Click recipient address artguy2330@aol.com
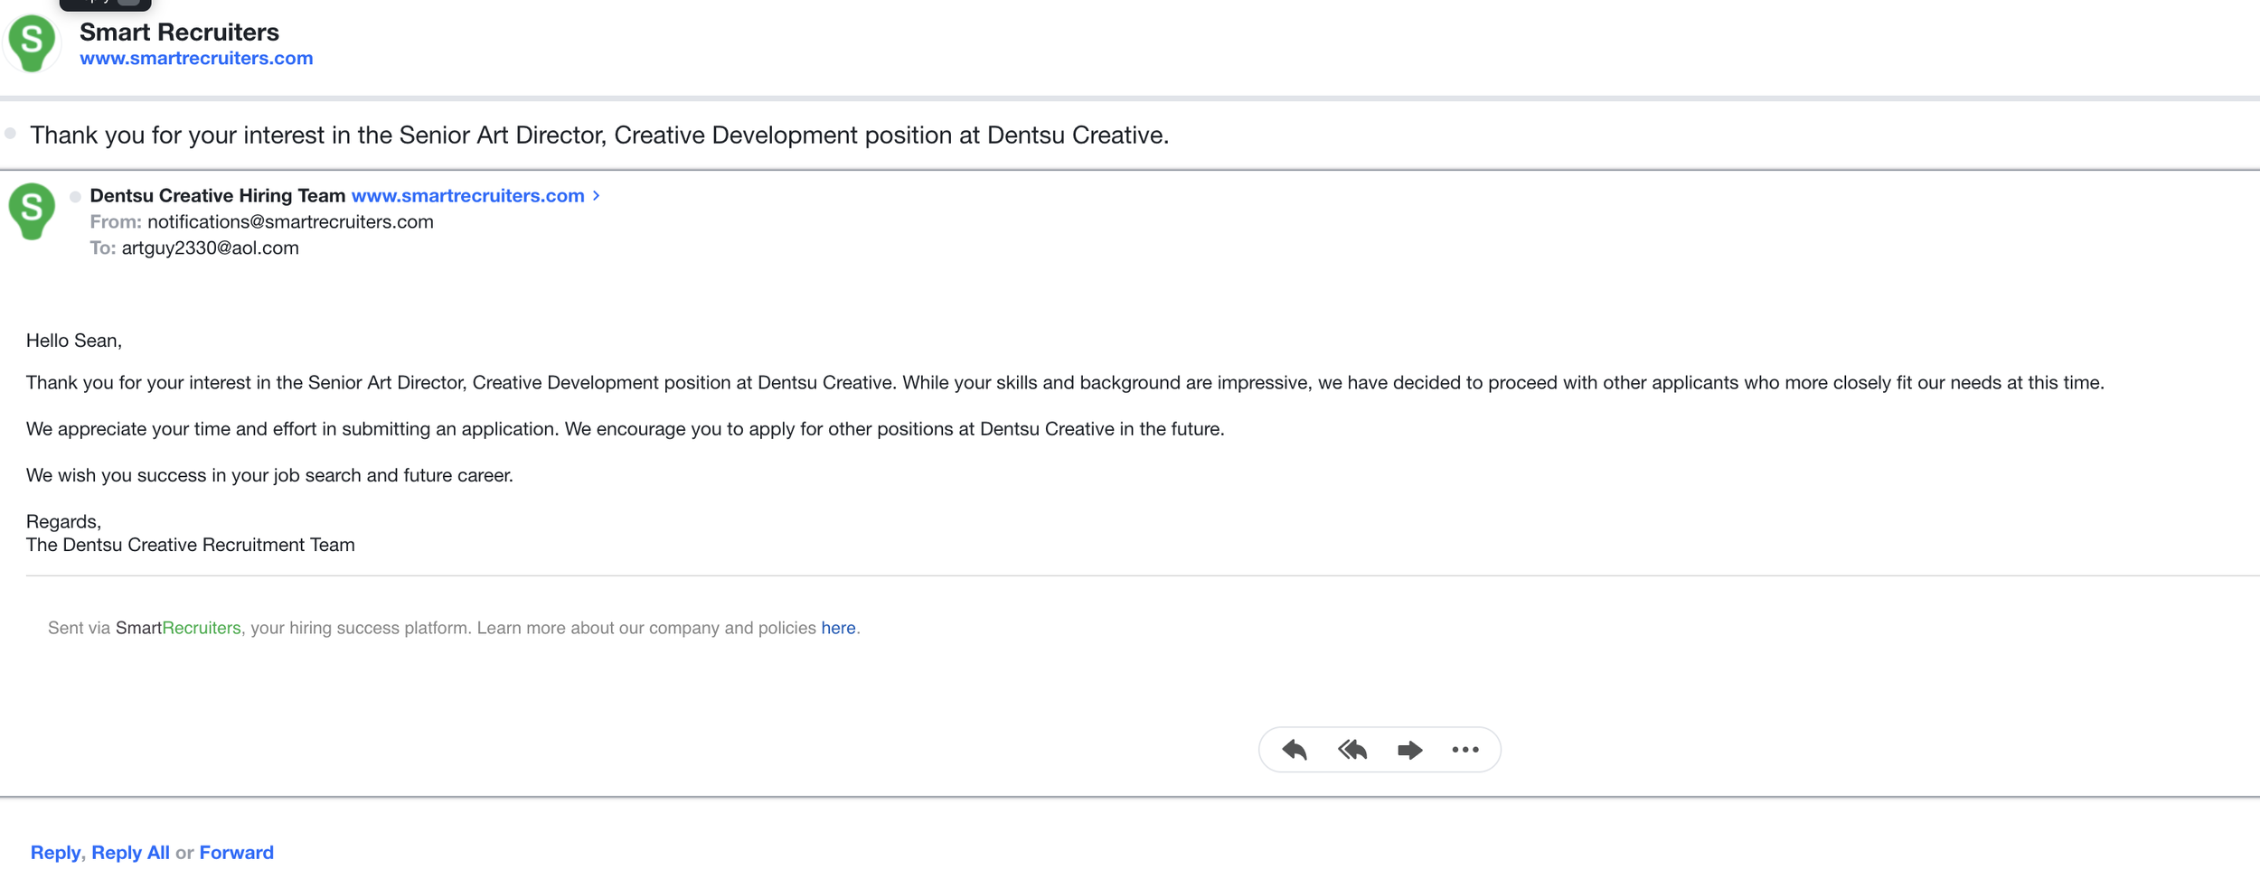 (x=210, y=248)
